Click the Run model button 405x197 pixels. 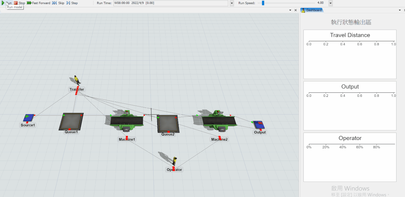click(x=6, y=3)
